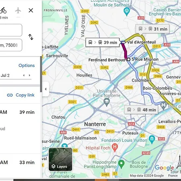The image size is (181, 181).
Task: Click the side panel vertical scrollbar
Action: [41, 74]
